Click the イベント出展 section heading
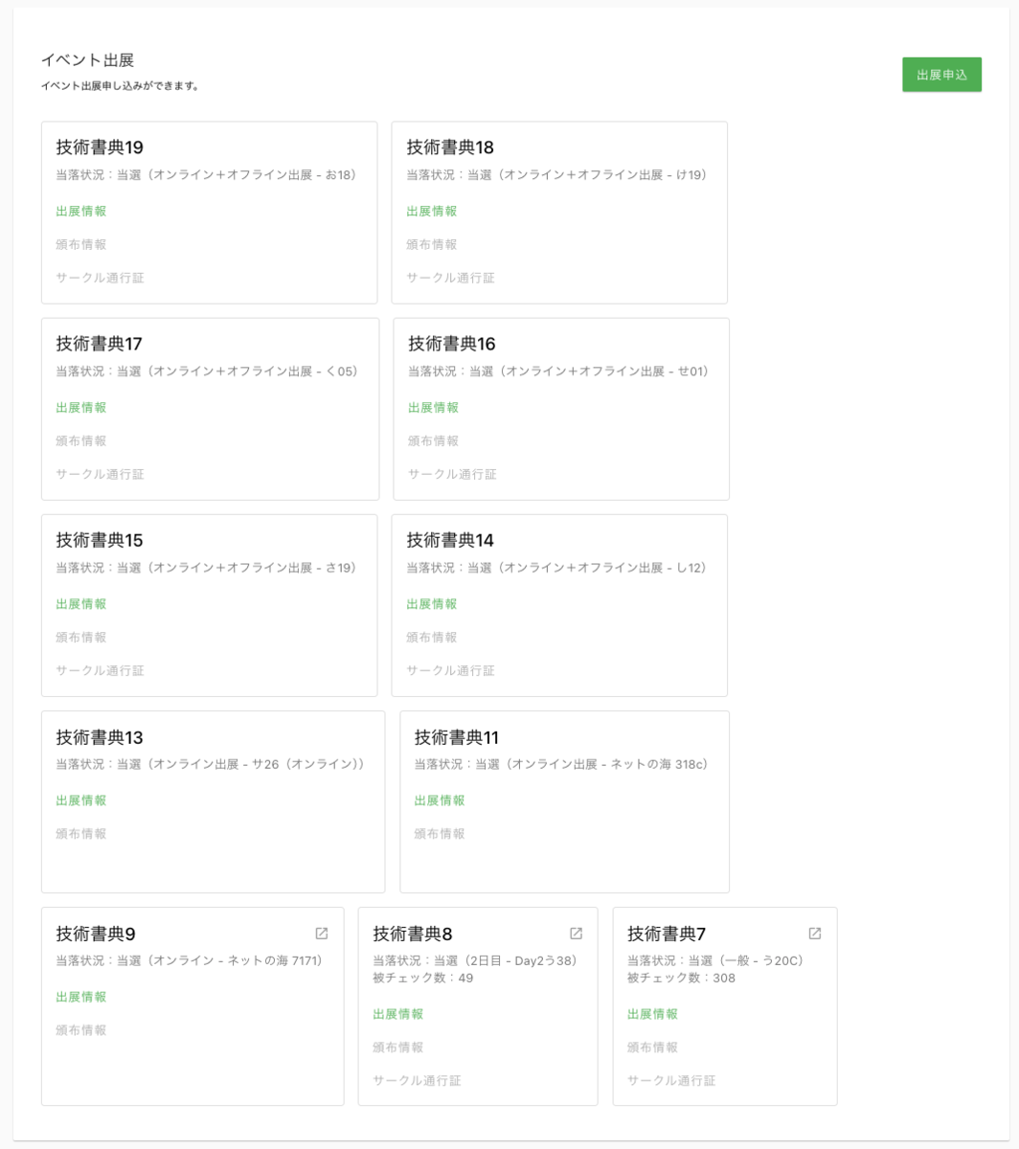Viewport: 1019px width, 1149px height. 87,60
